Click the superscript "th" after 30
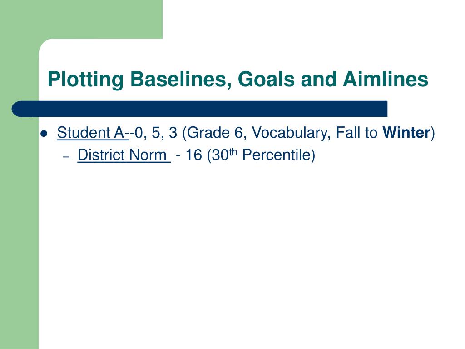The width and height of the screenshot is (465, 349). coord(233,152)
